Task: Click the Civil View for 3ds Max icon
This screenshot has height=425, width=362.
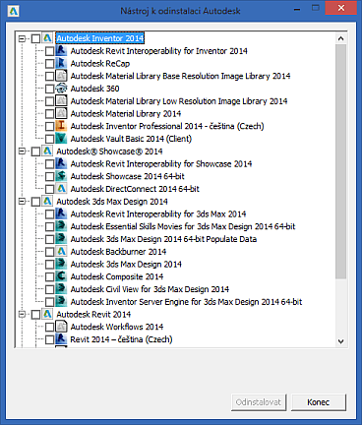Action: 61,289
